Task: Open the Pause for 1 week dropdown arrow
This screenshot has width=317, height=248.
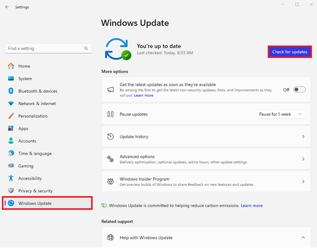Action: click(x=300, y=114)
